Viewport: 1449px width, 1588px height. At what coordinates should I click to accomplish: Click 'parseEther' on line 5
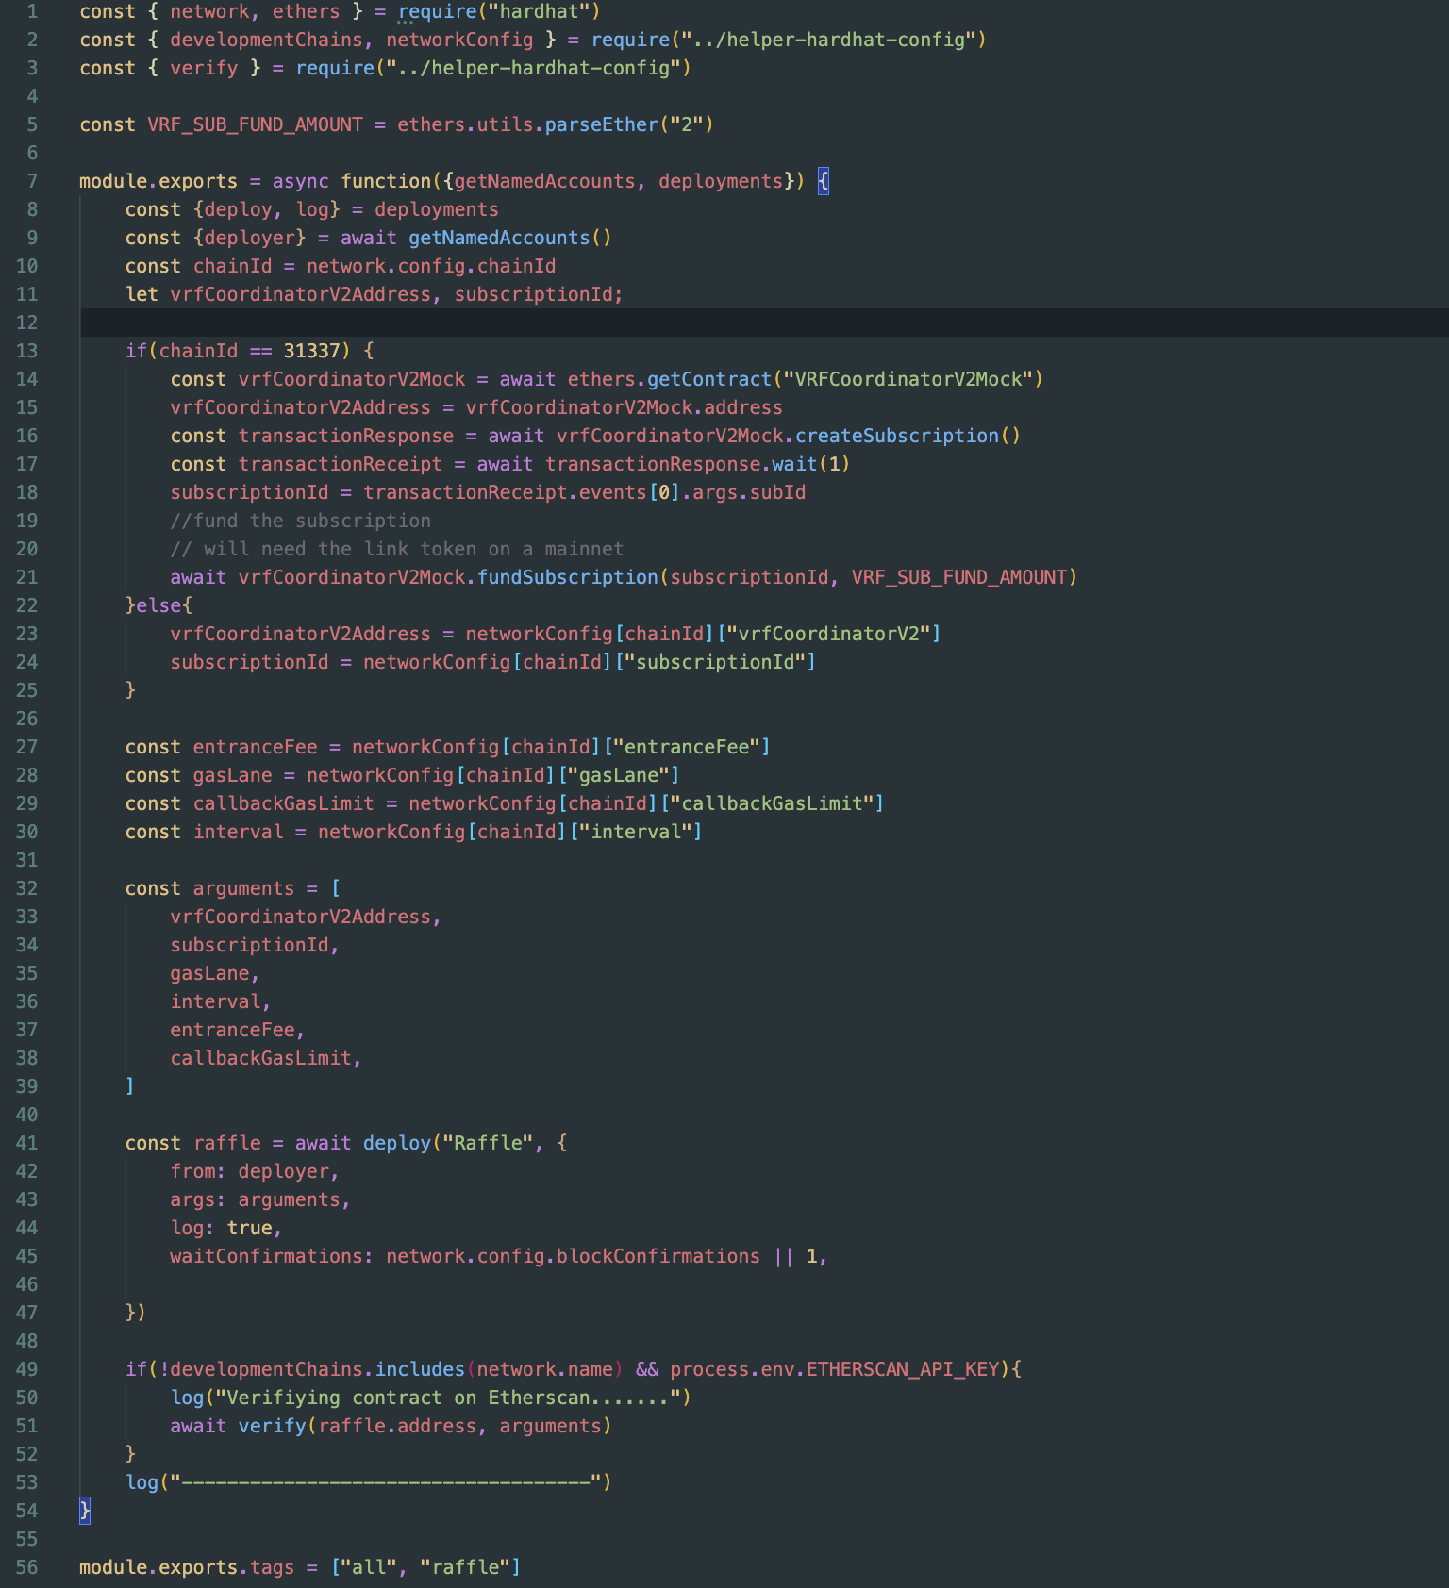(601, 124)
